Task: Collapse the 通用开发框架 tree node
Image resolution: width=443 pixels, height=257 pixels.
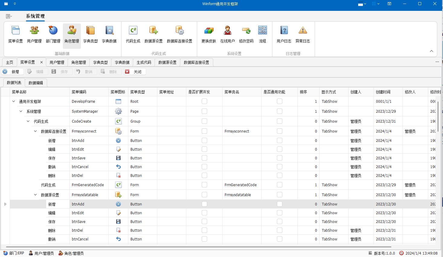Action: coord(14,102)
